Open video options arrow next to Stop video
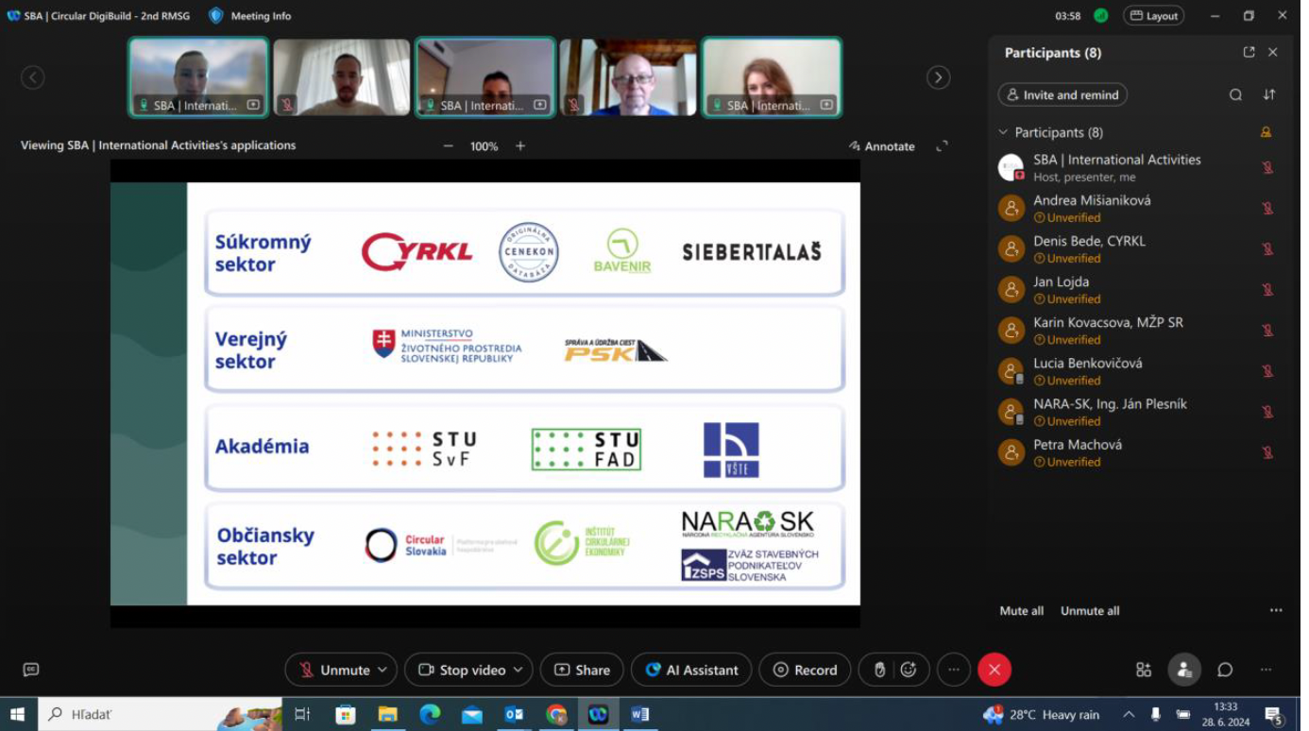The width and height of the screenshot is (1309, 731). (518, 670)
